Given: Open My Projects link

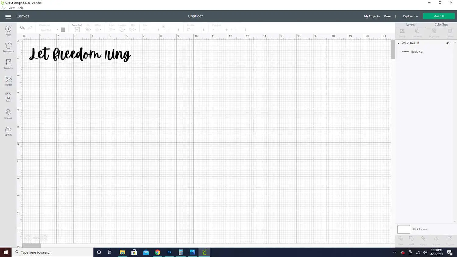Looking at the screenshot, I should (372, 16).
